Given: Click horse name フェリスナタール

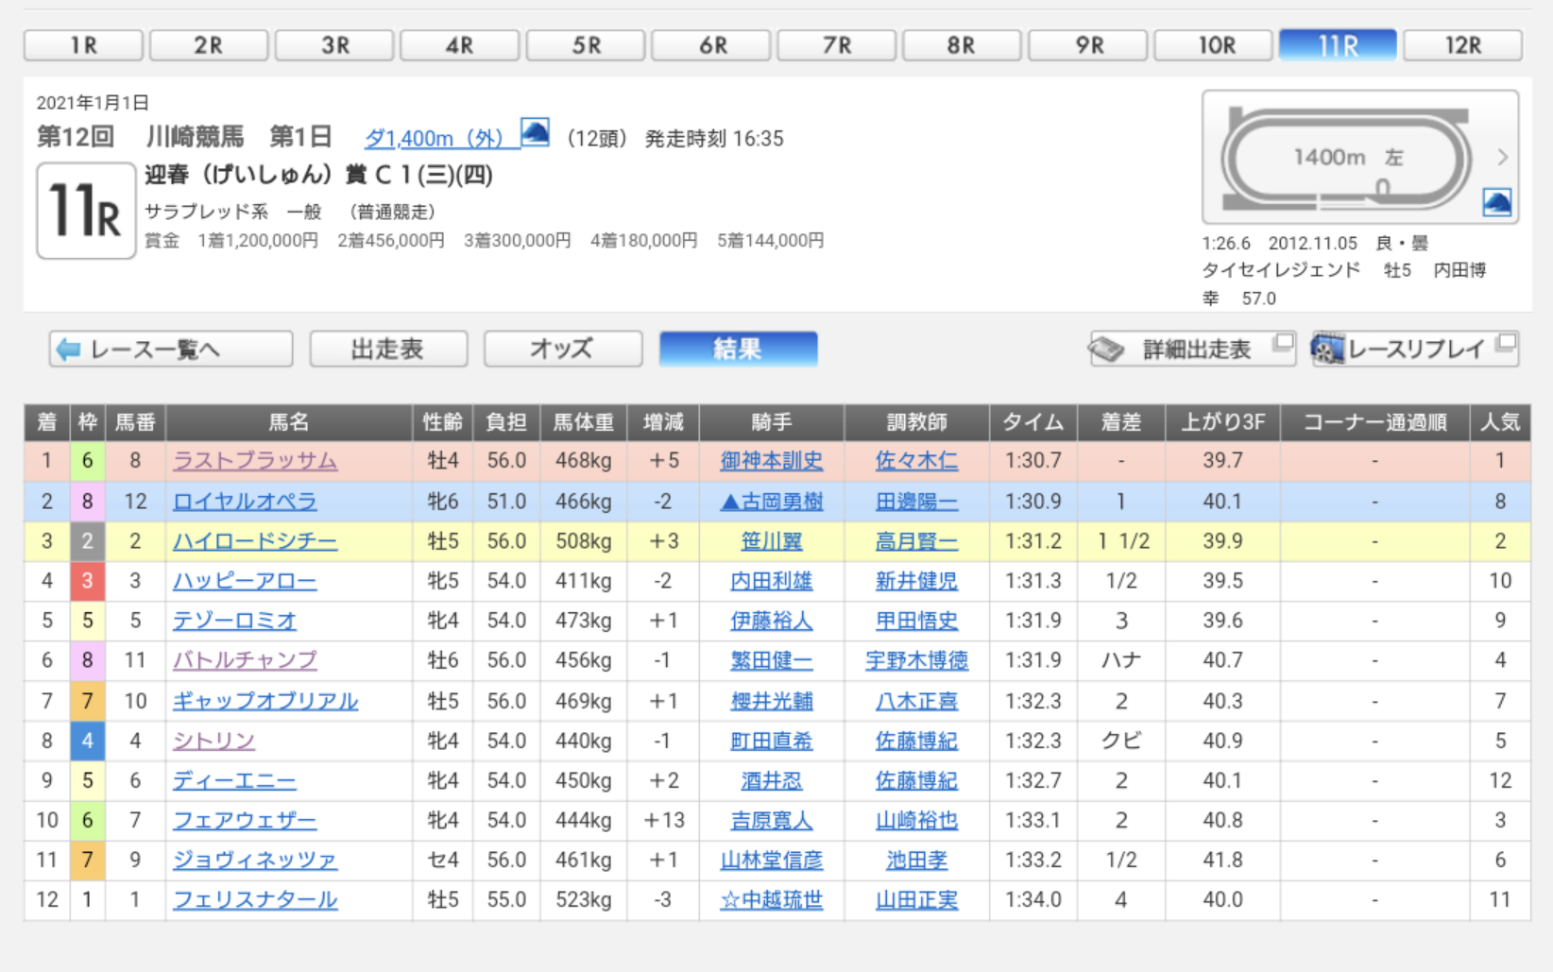Looking at the screenshot, I should [x=254, y=900].
